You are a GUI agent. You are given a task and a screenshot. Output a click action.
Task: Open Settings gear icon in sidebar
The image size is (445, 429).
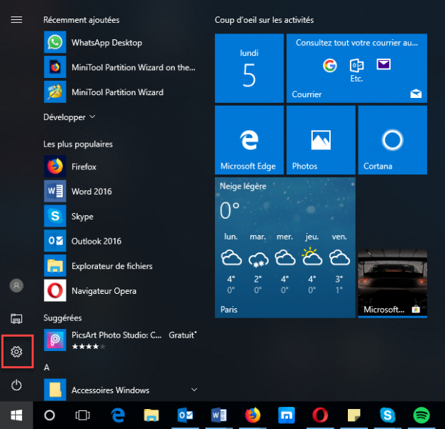[x=16, y=352]
